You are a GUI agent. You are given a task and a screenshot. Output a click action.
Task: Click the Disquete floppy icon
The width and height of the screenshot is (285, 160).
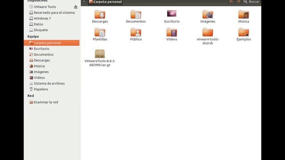pyautogui.click(x=31, y=30)
